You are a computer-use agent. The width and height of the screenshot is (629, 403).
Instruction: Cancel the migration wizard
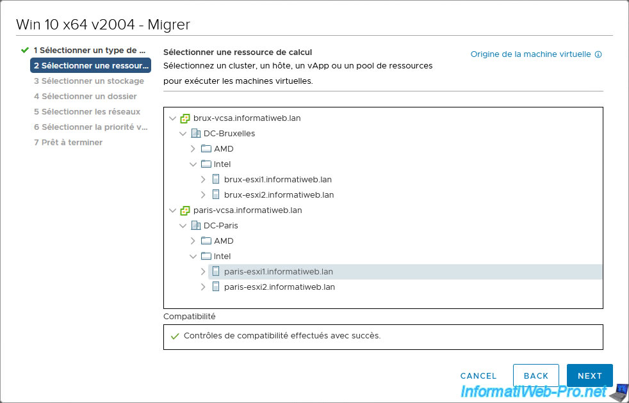coord(478,375)
